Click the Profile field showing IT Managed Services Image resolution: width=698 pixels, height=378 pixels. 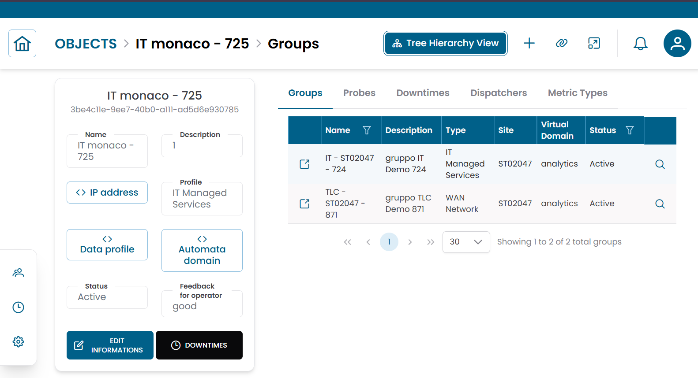point(202,199)
